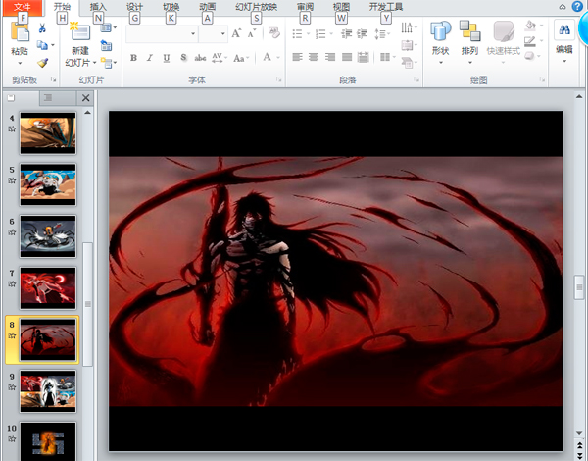
Task: Click Convert to SmartArt icon
Action: point(407,63)
